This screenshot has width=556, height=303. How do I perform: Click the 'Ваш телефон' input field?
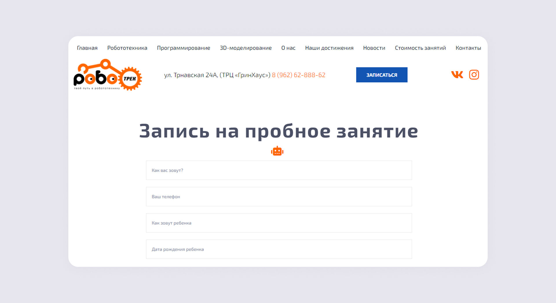279,197
